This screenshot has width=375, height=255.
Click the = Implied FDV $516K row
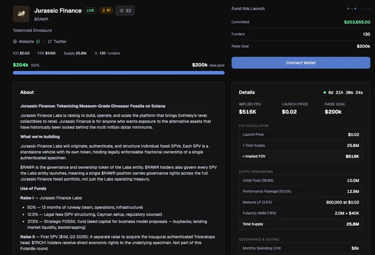[x=301, y=156]
